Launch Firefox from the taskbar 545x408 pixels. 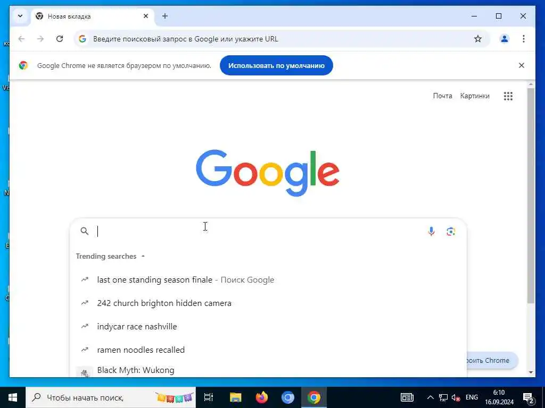pyautogui.click(x=262, y=397)
